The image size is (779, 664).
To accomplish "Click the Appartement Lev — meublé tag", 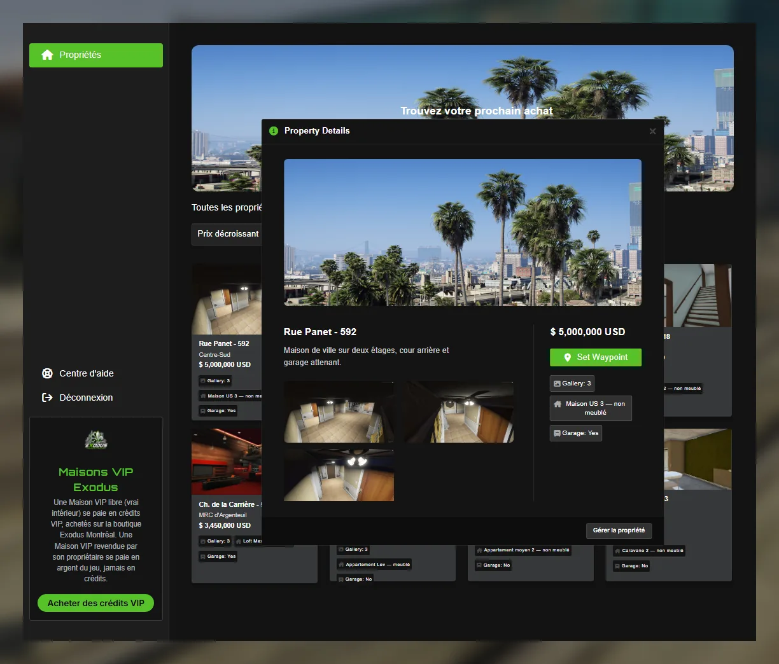I will coord(374,565).
